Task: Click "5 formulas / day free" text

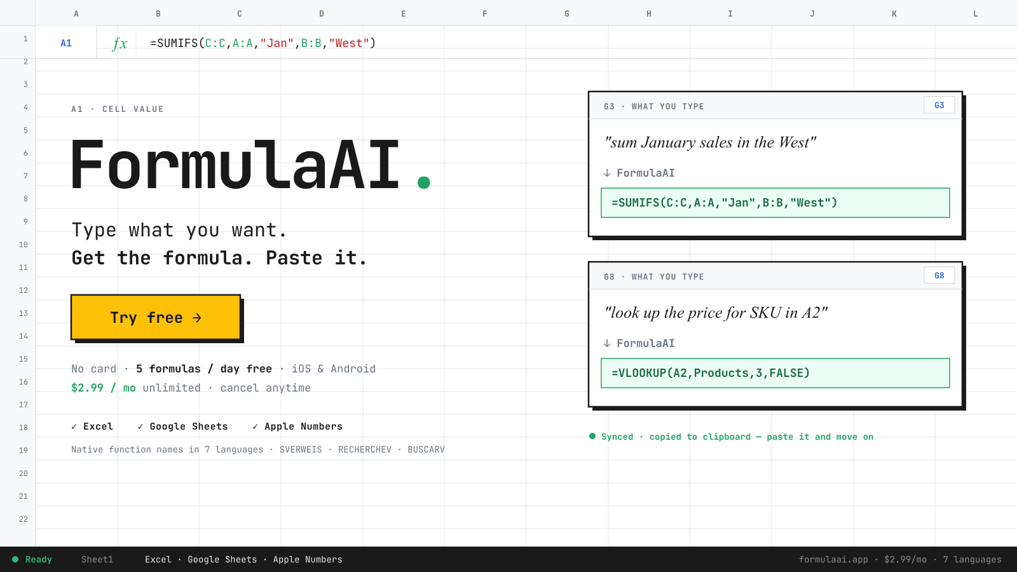Action: click(204, 369)
